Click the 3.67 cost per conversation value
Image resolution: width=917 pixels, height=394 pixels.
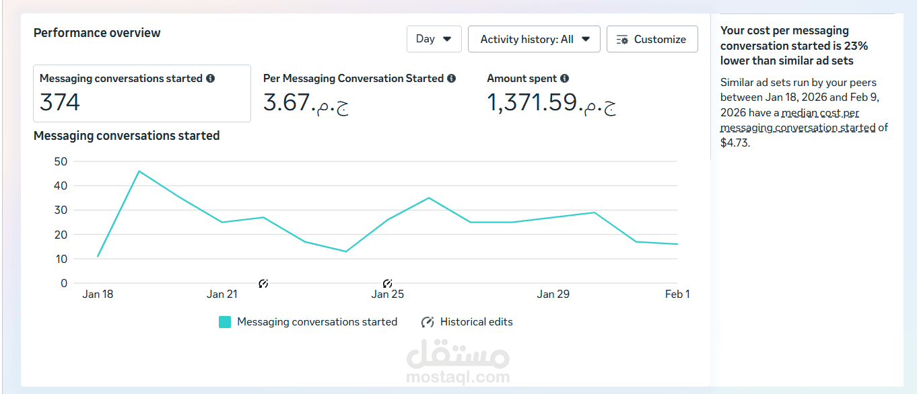coord(306,103)
